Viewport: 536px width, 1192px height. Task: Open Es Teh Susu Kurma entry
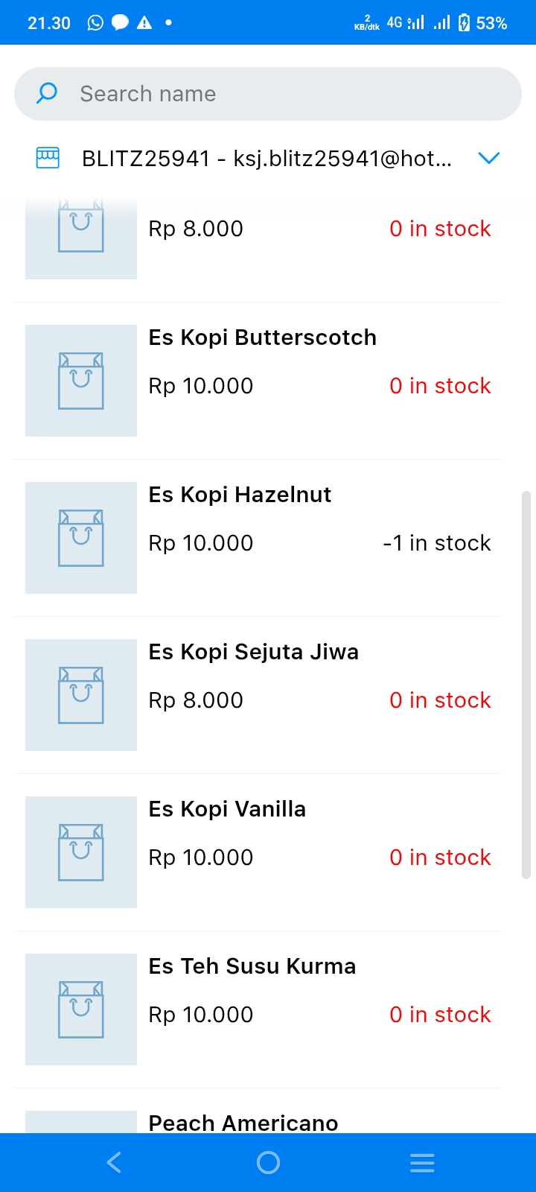(252, 966)
